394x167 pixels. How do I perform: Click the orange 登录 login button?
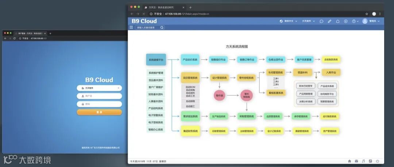click(x=99, y=112)
